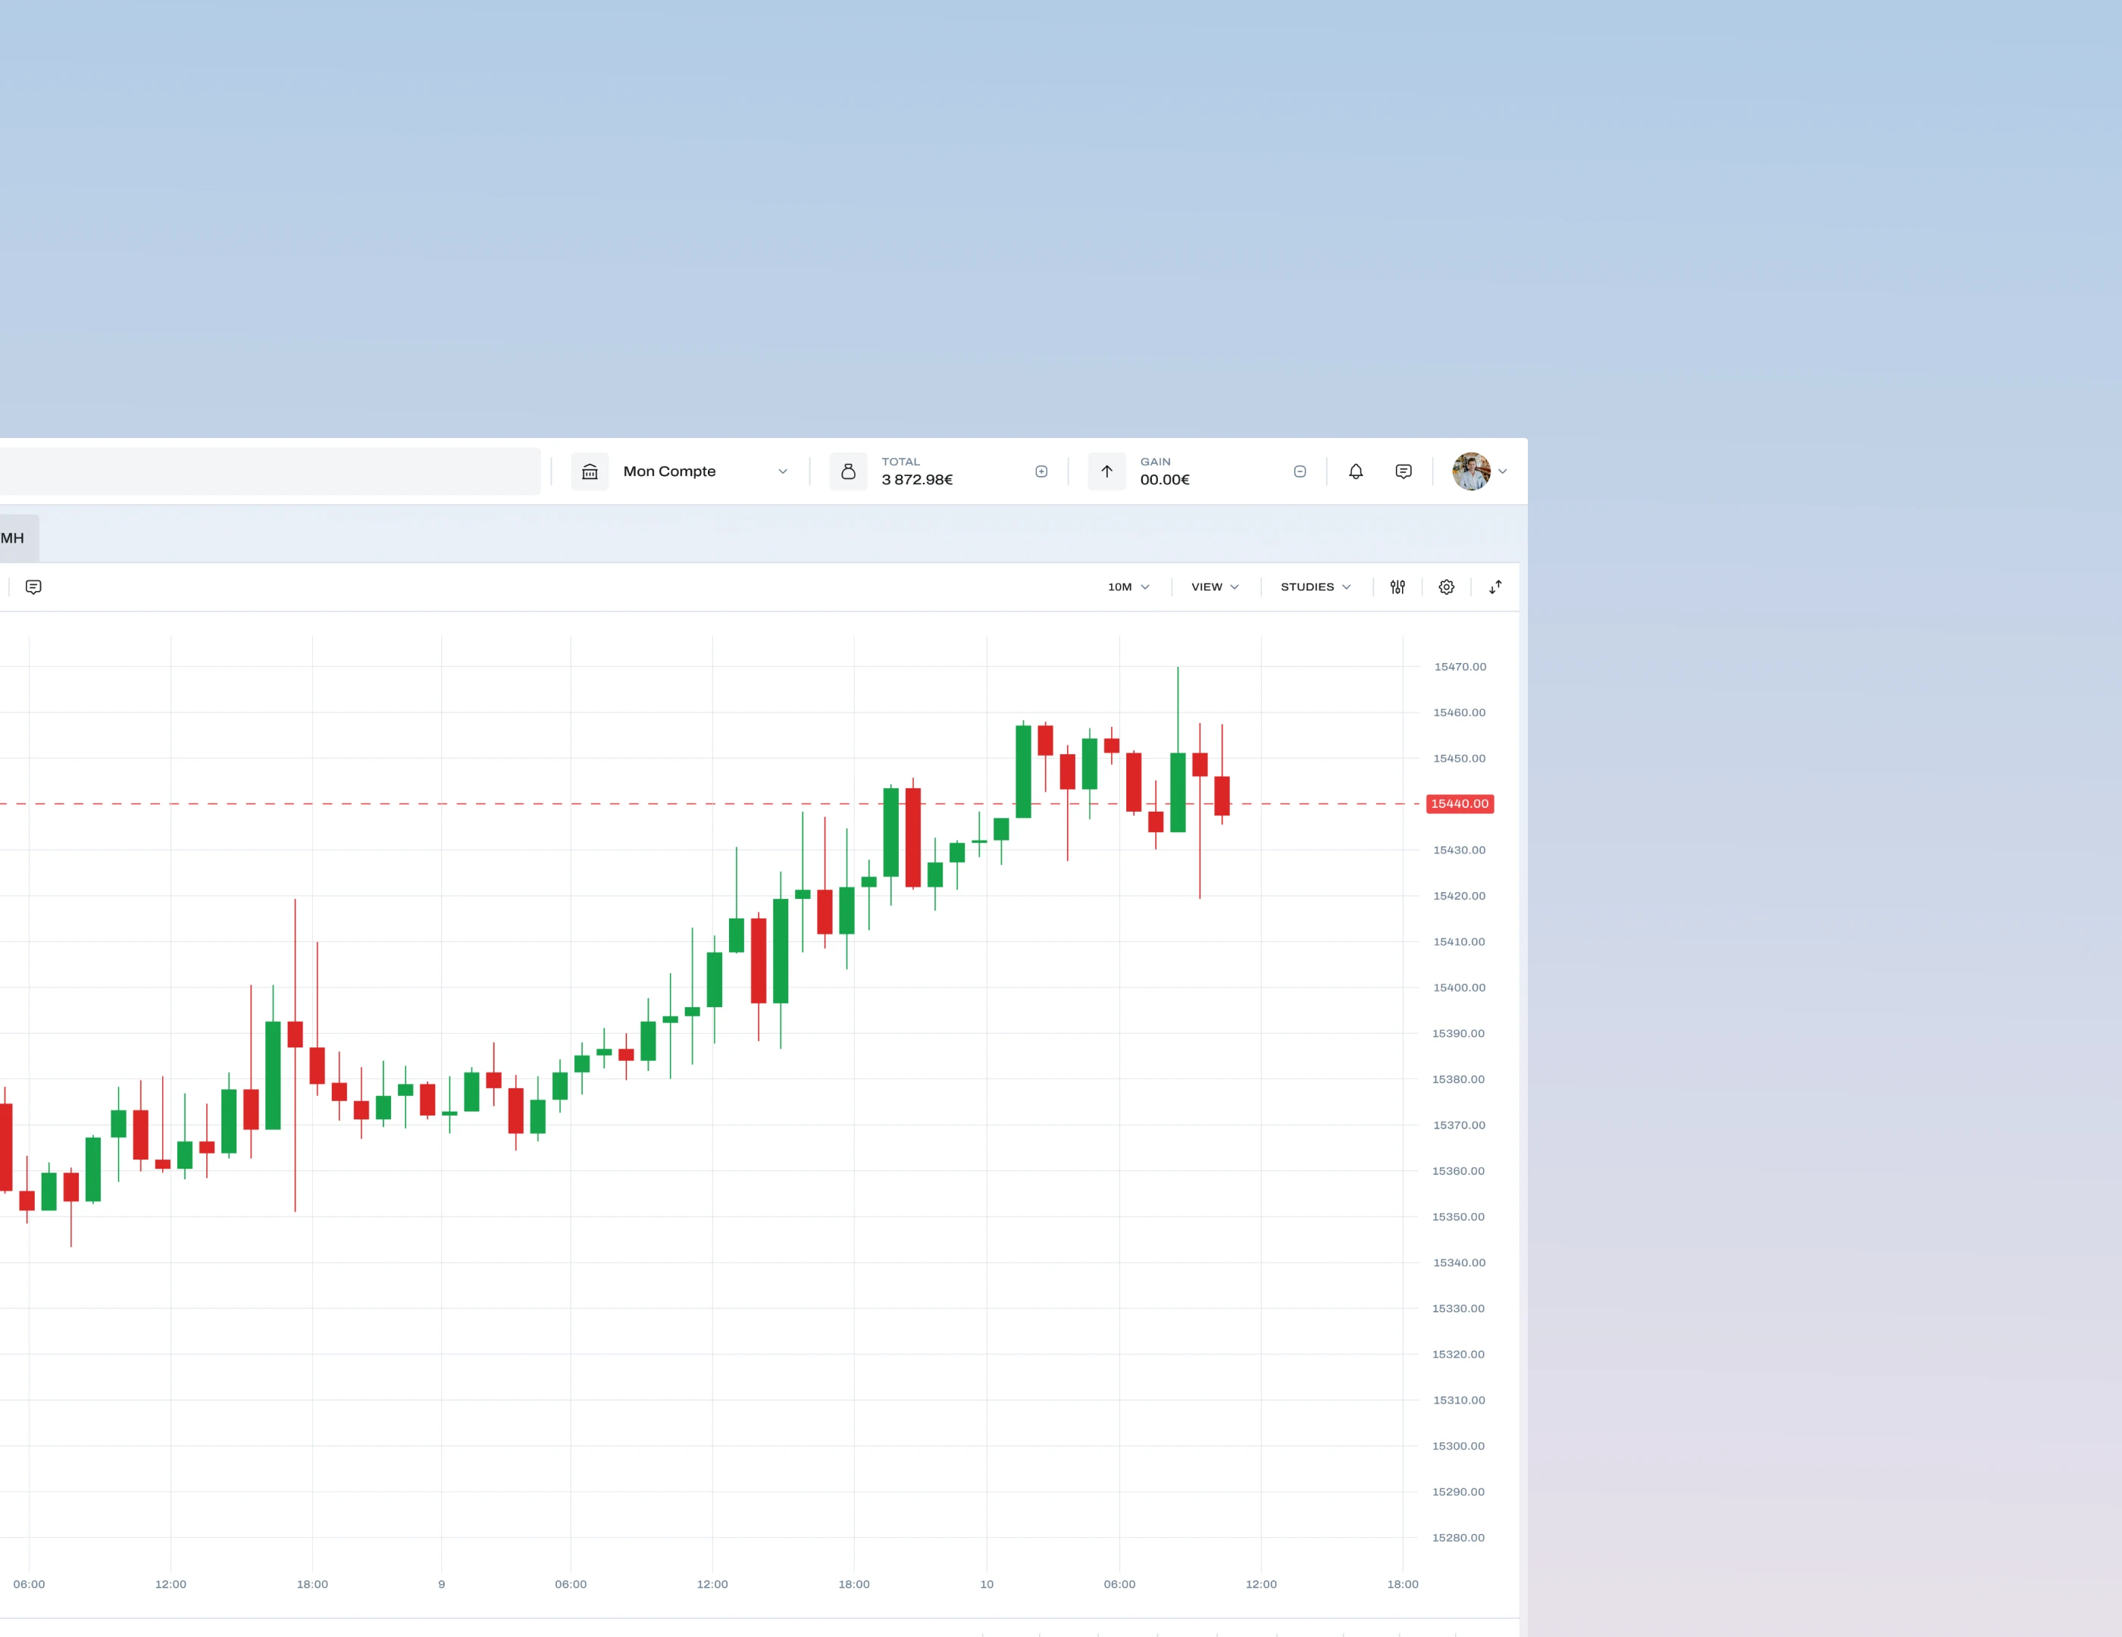Open messages icon in top bar
Screen dimensions: 2122x1637
point(1403,471)
